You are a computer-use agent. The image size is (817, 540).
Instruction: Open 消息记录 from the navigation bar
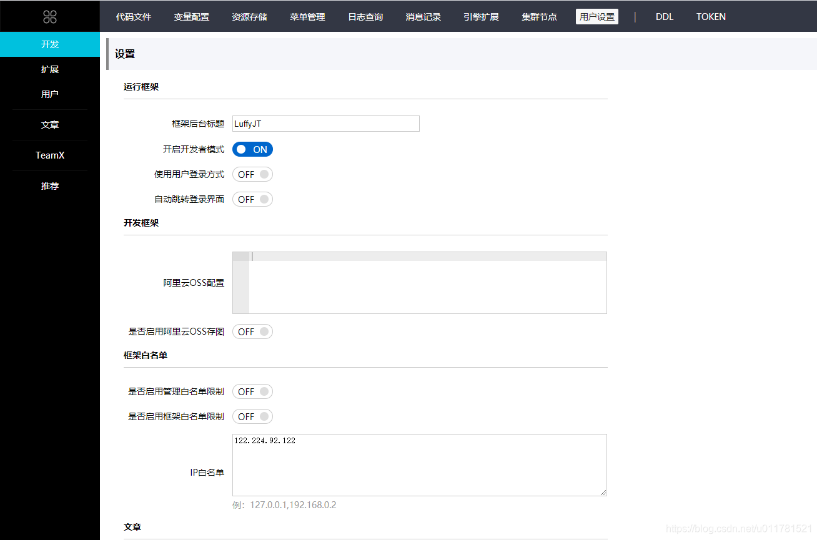coord(423,16)
